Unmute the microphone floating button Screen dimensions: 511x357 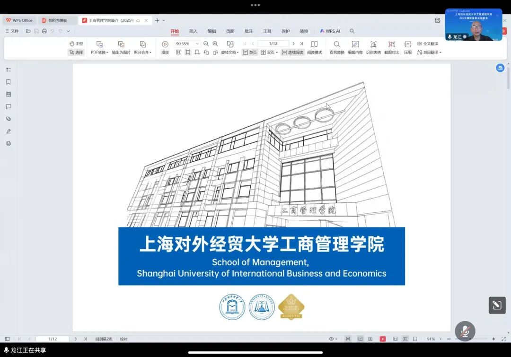click(x=465, y=331)
